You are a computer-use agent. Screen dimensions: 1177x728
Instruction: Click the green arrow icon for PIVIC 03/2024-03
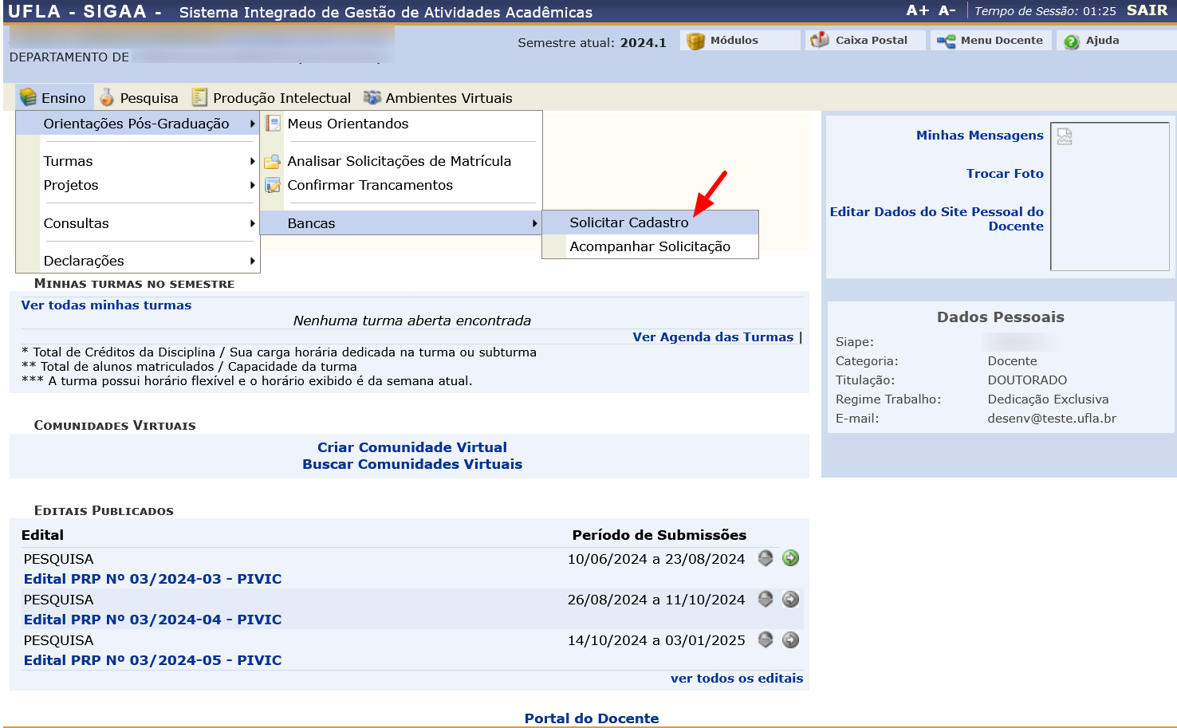coord(790,558)
